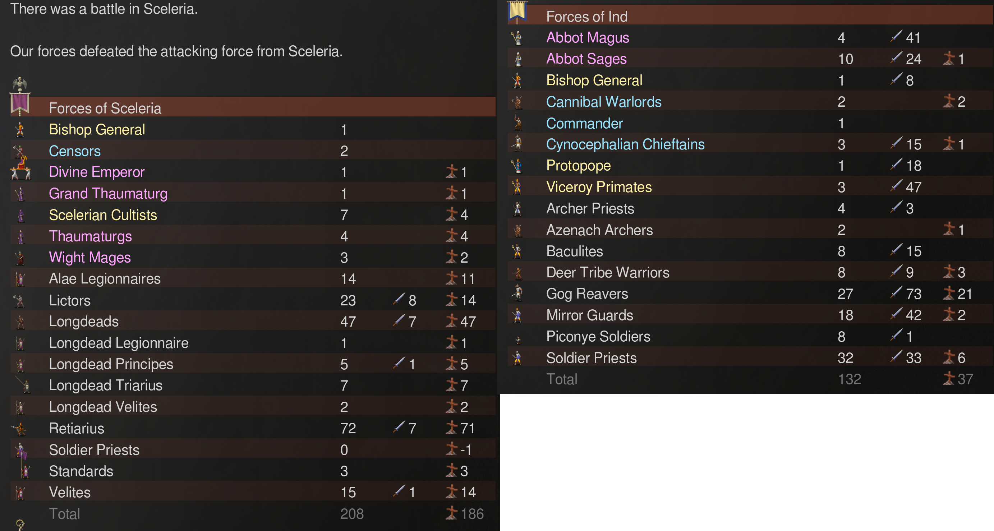
Task: Open the Grand Thaumaturg commander entry
Action: 108,193
